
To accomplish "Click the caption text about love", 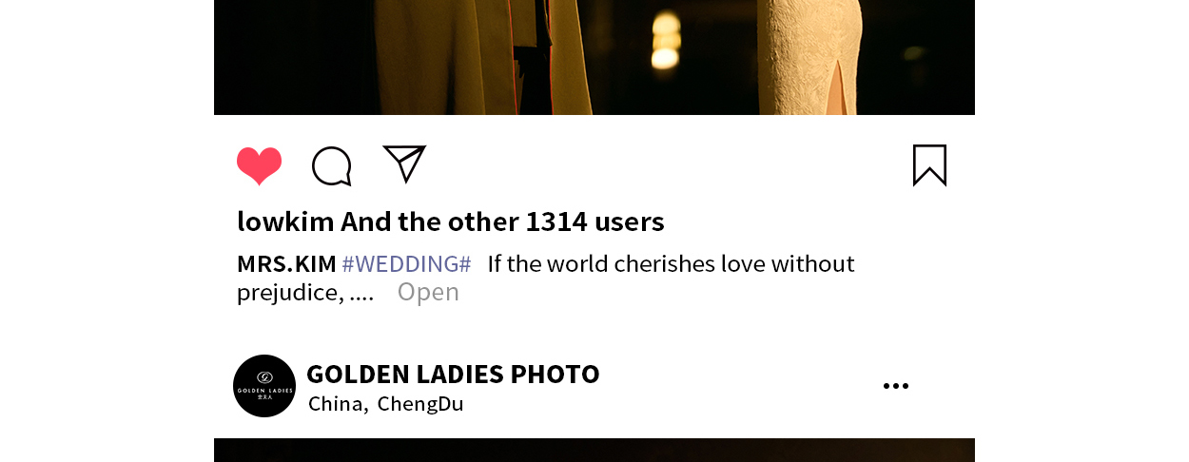I will [672, 263].
